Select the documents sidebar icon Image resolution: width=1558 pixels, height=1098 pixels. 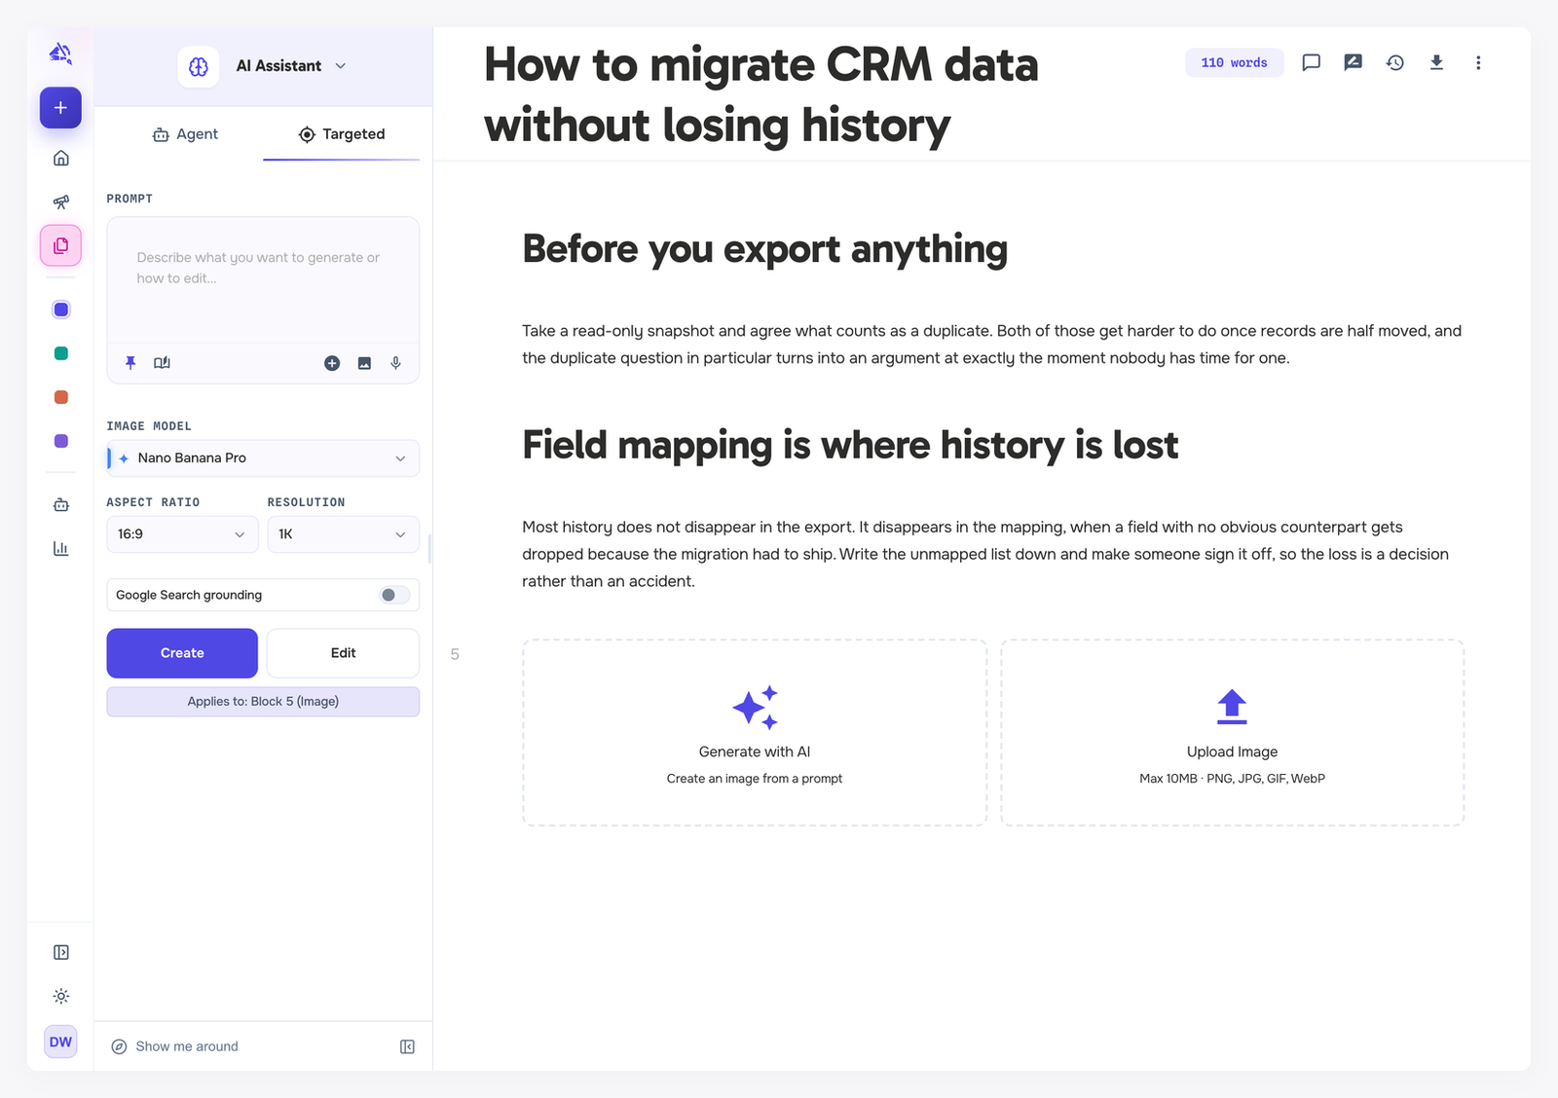60,245
